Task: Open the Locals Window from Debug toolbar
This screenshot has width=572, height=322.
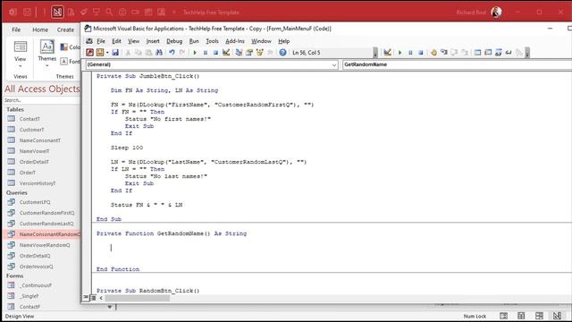Action: [x=477, y=53]
